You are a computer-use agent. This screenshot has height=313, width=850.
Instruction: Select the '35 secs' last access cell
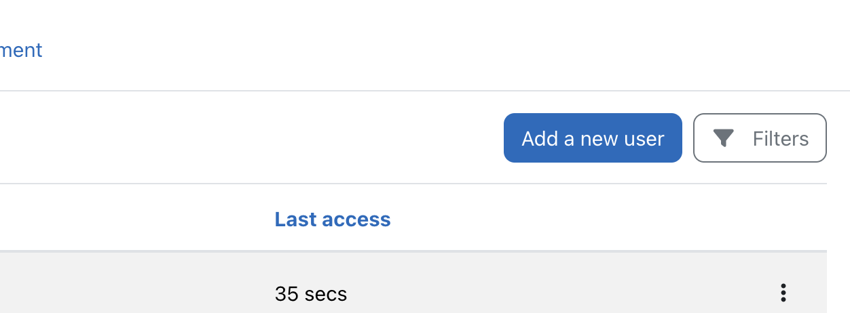tap(311, 294)
